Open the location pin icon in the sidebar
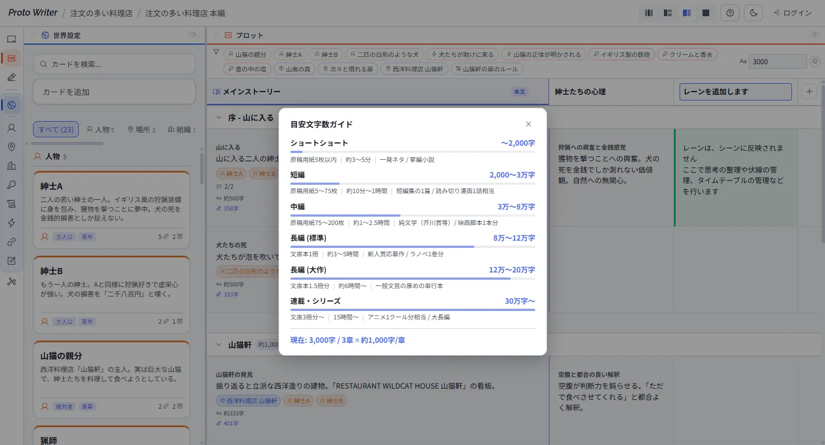 coord(12,146)
